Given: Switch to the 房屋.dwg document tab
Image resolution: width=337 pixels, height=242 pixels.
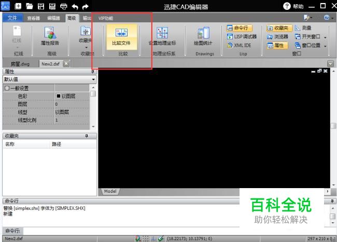Looking at the screenshot, I should click(x=20, y=64).
